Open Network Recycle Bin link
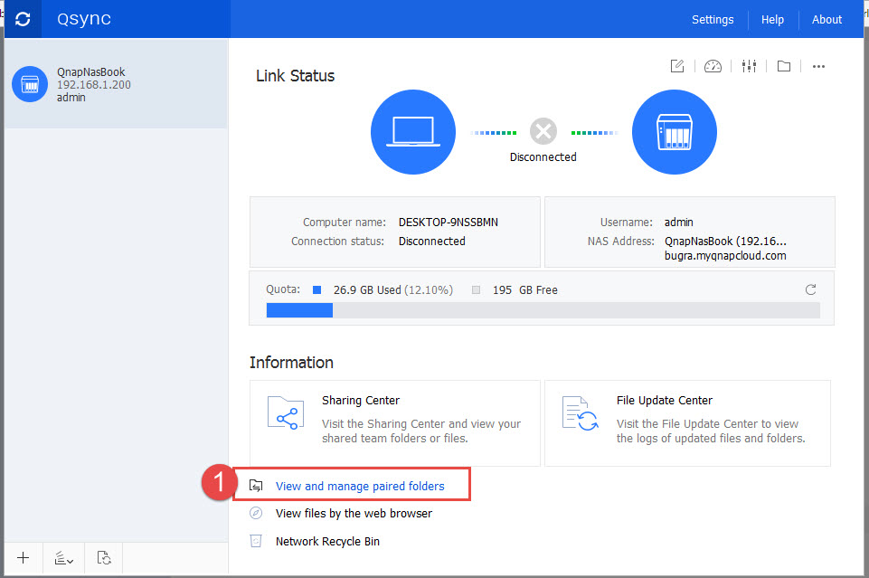 tap(327, 542)
